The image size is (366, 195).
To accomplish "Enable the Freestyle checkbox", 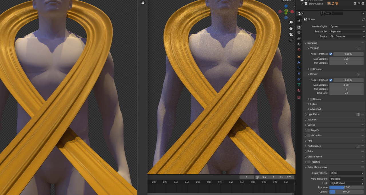I will [x=309, y=162].
